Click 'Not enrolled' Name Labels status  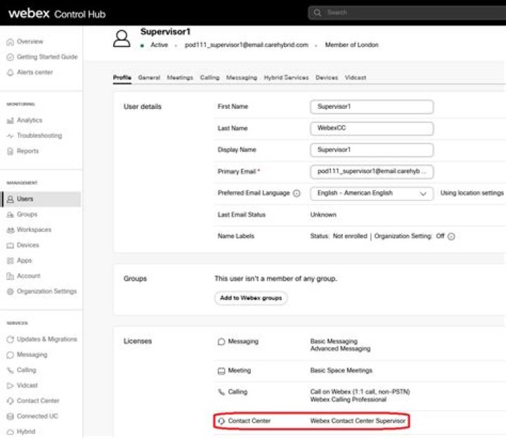coord(350,236)
